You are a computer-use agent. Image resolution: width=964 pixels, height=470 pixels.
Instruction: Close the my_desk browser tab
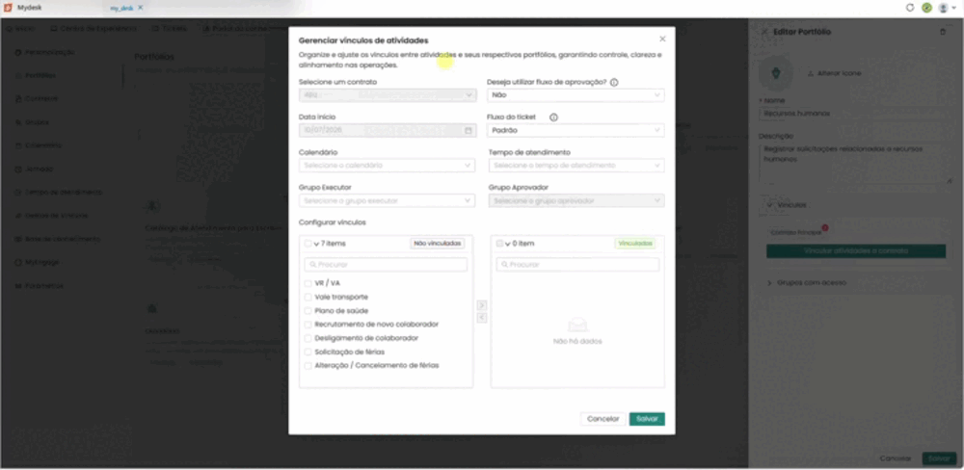[140, 8]
